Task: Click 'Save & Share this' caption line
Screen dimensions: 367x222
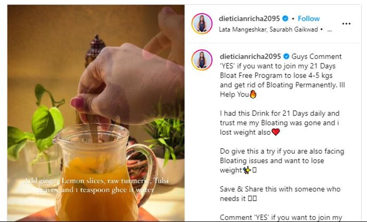Action: click(280, 194)
